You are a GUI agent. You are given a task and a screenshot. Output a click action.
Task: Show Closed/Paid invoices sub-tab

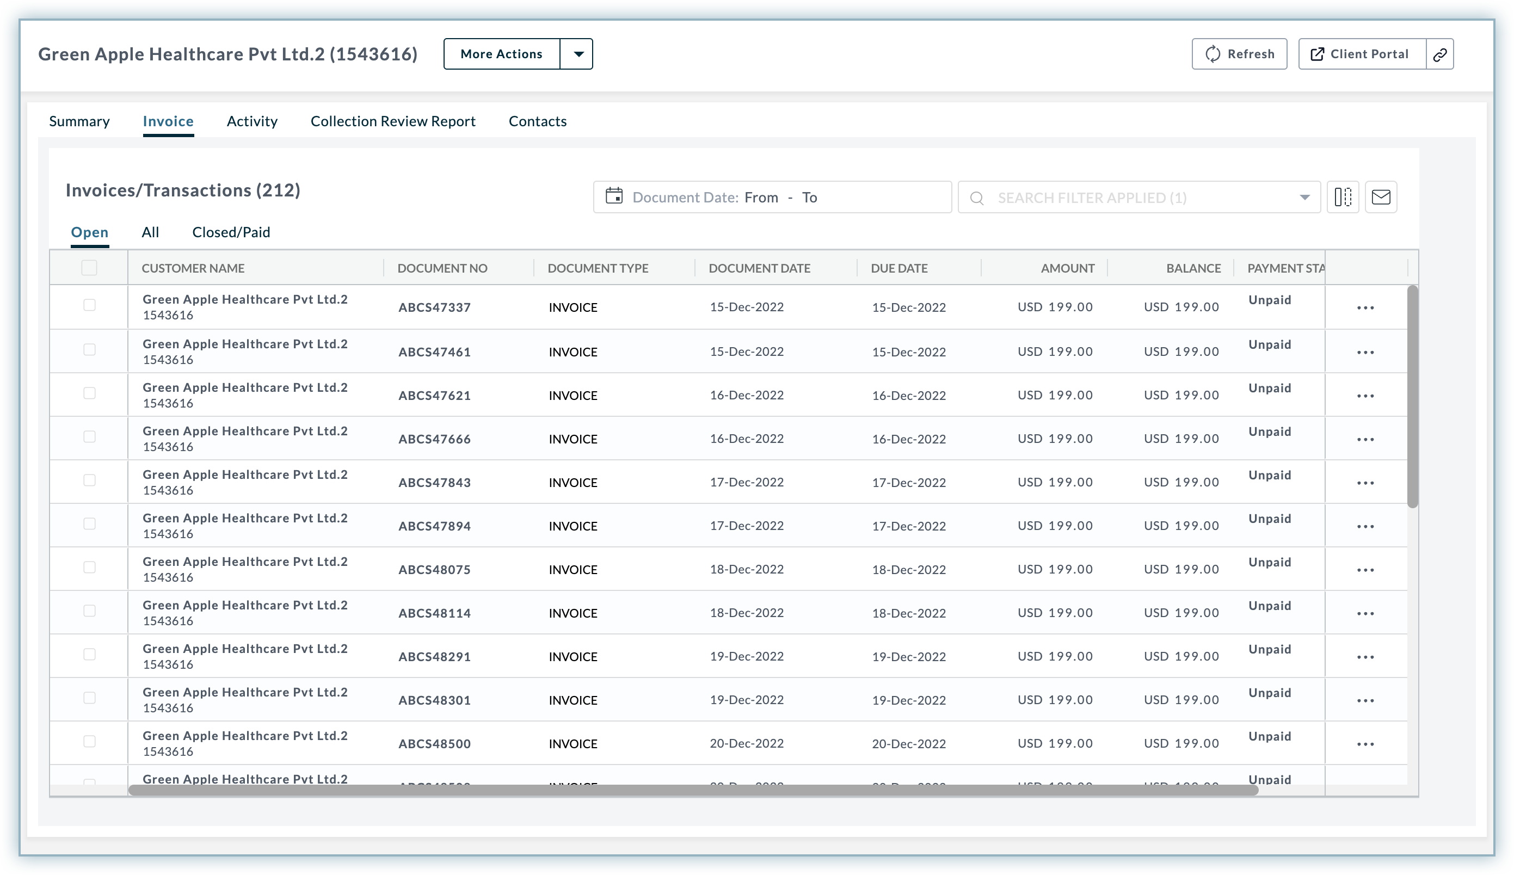[231, 232]
